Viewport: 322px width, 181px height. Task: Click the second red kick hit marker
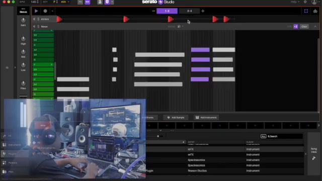pos(126,19)
